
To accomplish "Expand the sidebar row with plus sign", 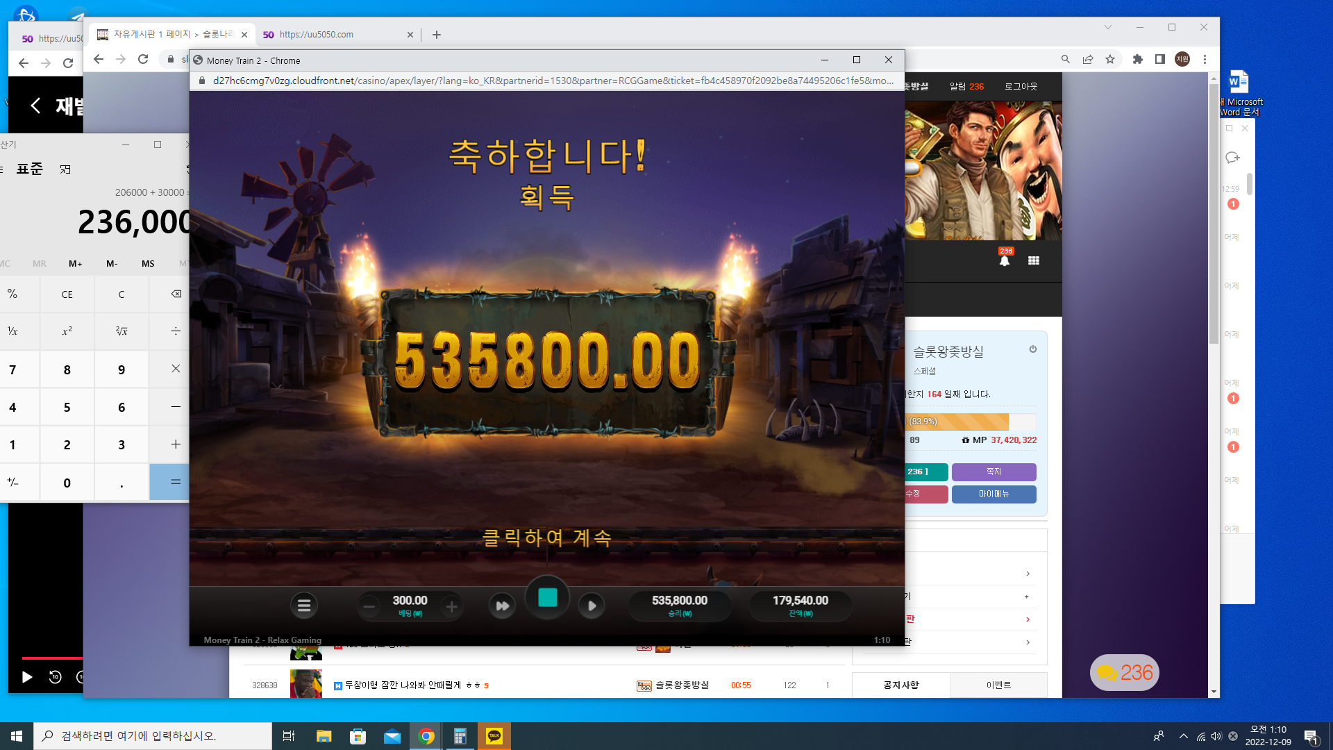I will point(1027,597).
